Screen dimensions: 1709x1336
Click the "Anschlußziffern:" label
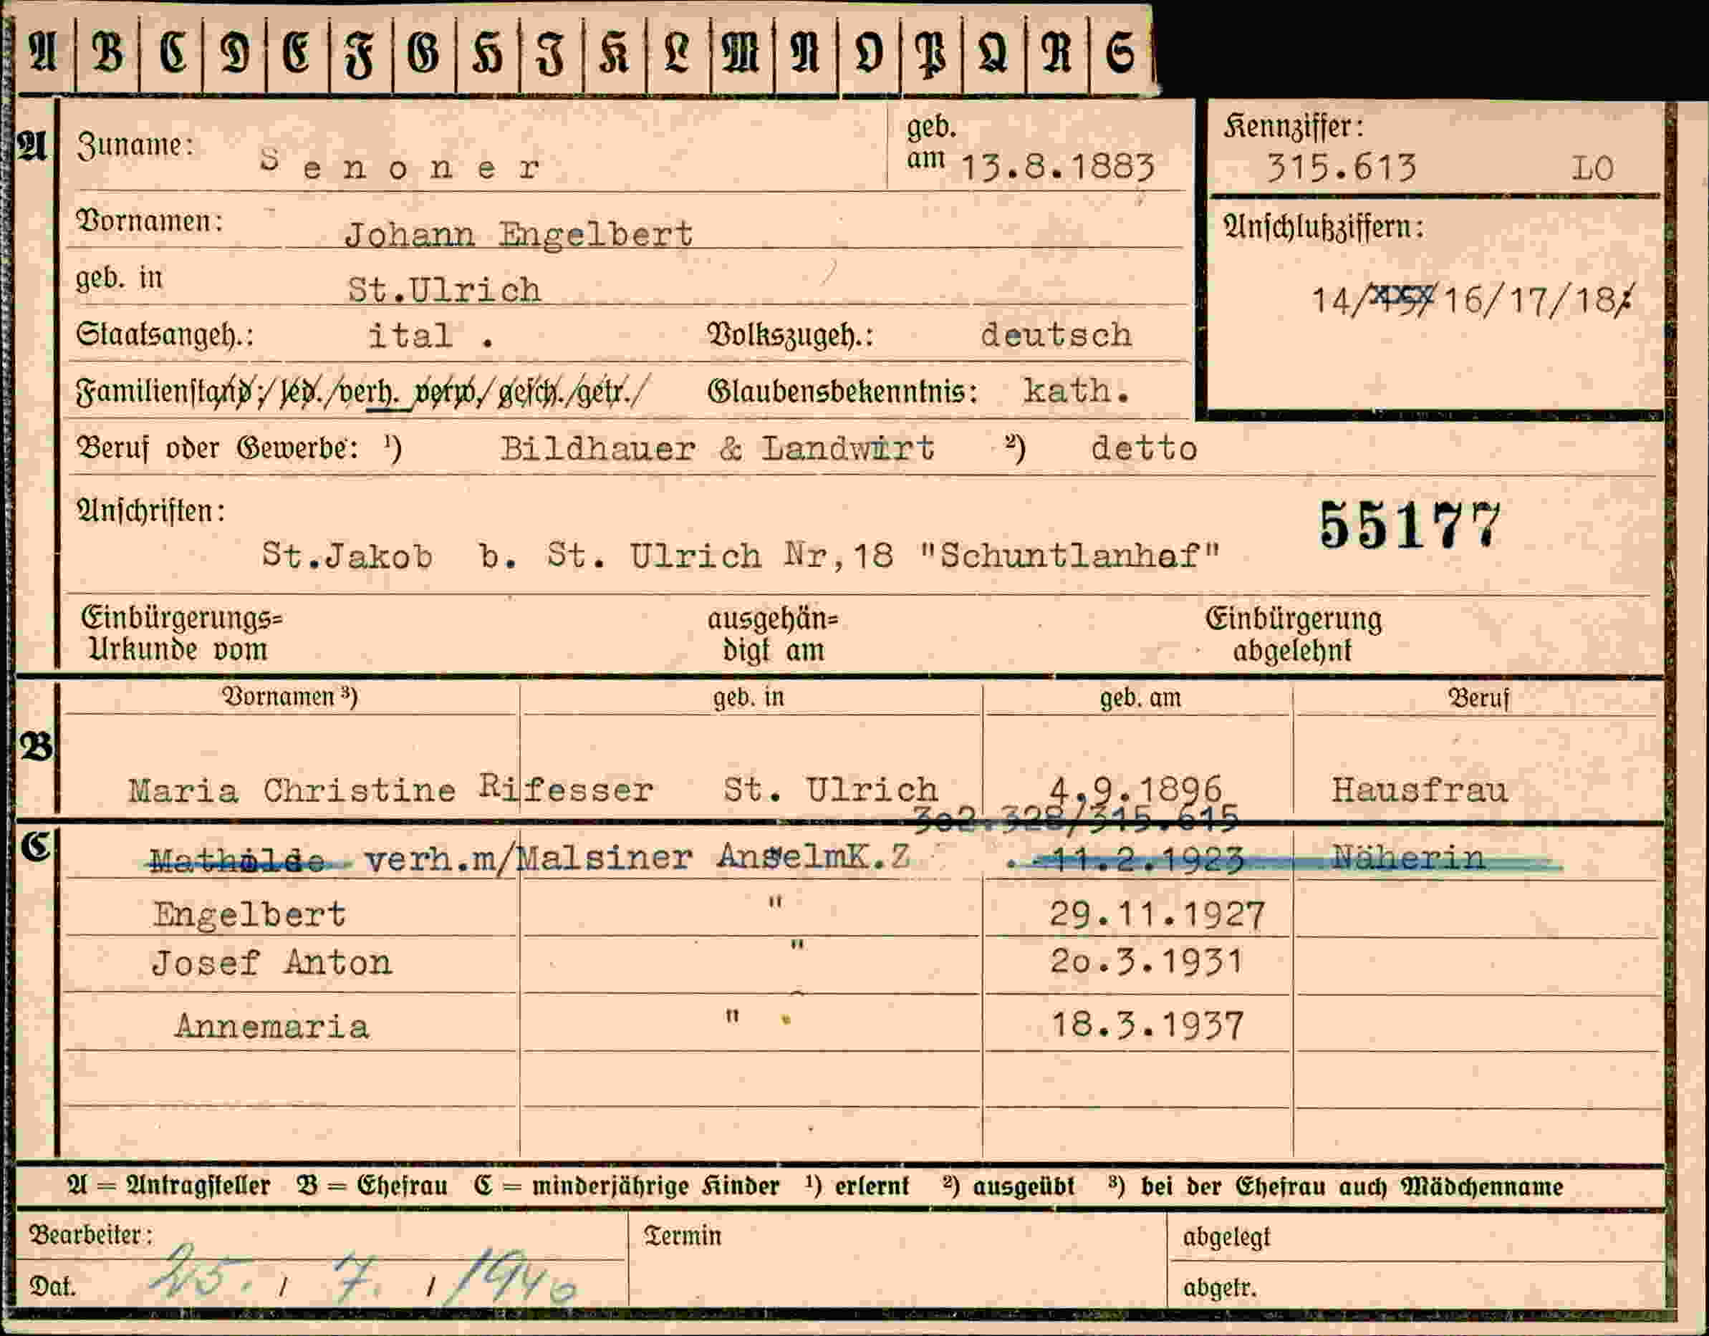point(1323,227)
